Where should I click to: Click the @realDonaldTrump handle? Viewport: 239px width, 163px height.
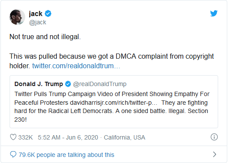[x=100, y=84]
